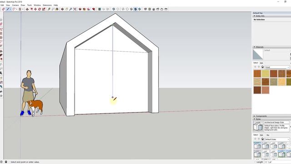Screen dimensions: 291x164
Task: Open the 3D Warehouse icon
Action: [x=80, y=9]
